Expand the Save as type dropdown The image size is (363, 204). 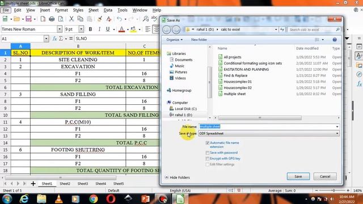pos(337,134)
